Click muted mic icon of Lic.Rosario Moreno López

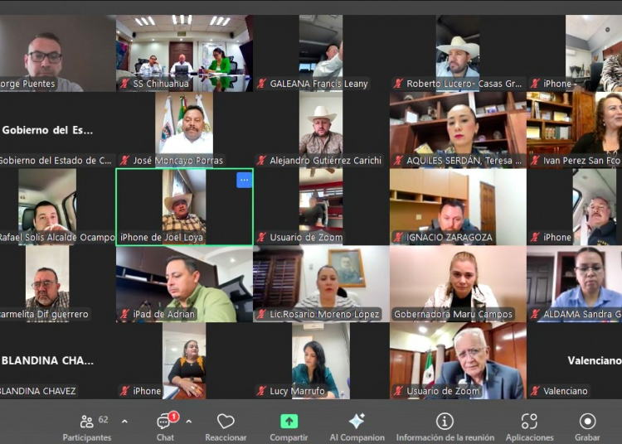(261, 314)
